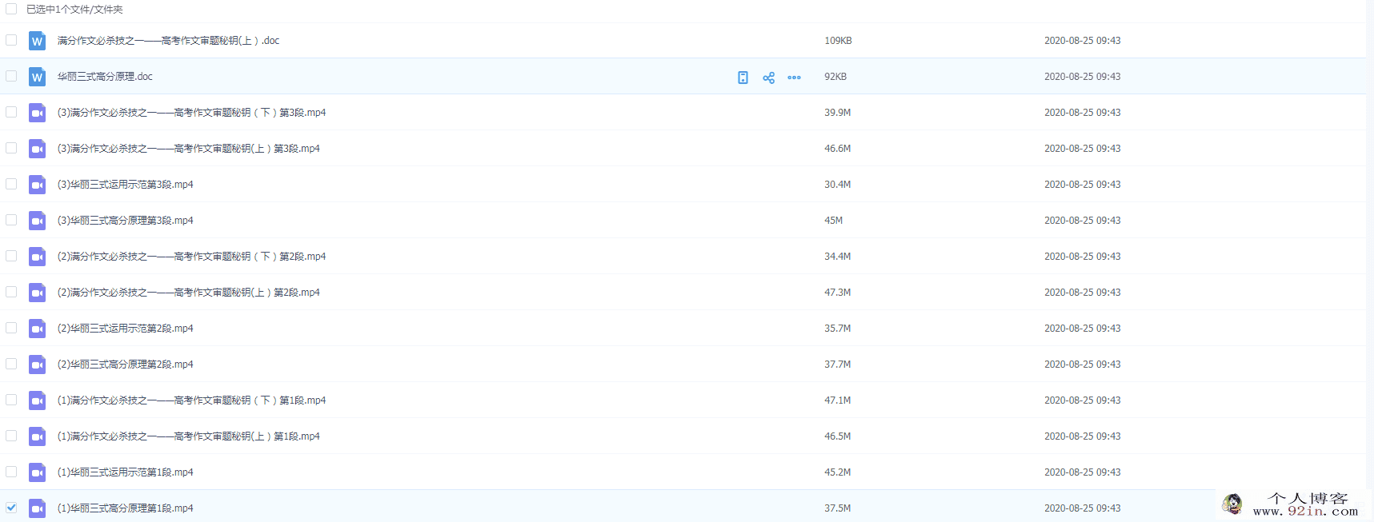Click the 37.7M size value
1374x522 pixels.
tap(838, 365)
